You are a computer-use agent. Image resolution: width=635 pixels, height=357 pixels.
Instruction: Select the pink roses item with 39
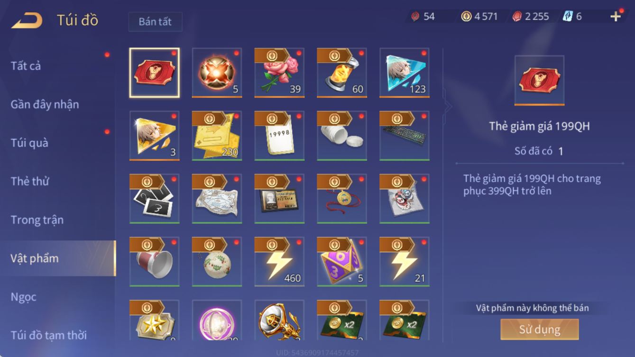[279, 73]
